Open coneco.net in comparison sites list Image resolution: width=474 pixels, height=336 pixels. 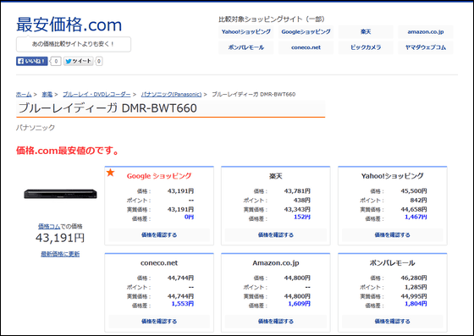pos(306,47)
